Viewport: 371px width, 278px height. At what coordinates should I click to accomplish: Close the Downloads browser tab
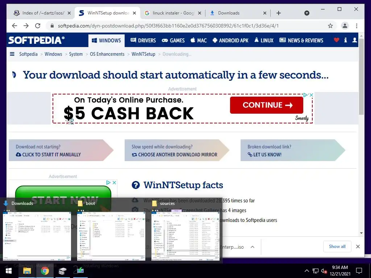coord(265,13)
